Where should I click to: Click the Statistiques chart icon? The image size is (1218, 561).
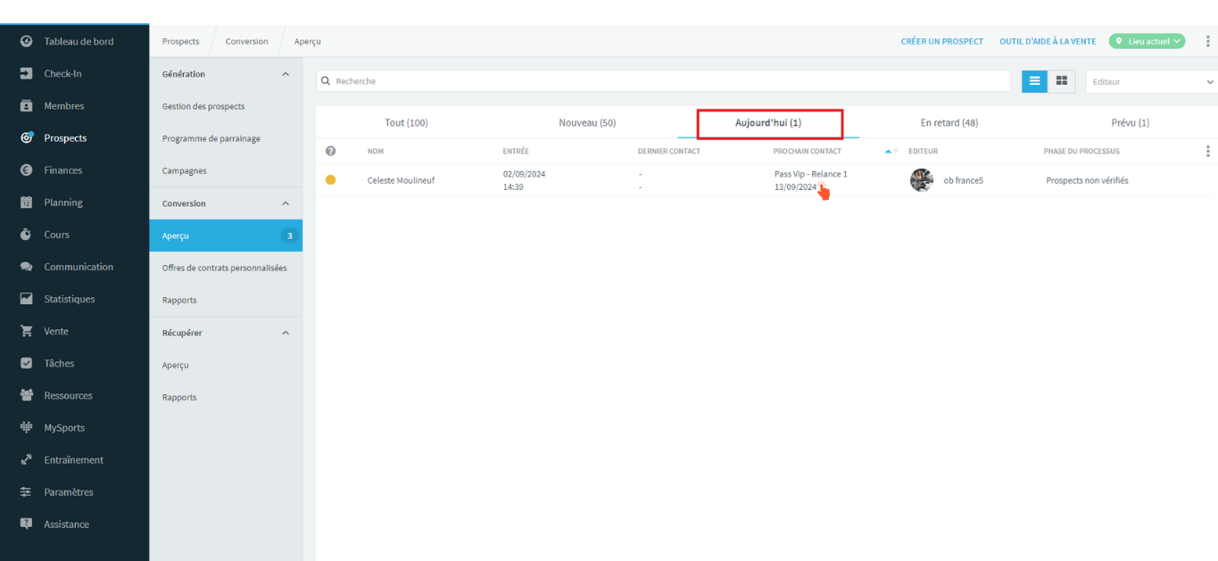[x=27, y=299]
